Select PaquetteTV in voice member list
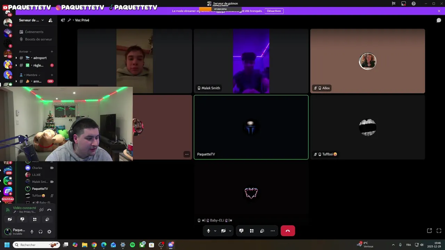 (39, 189)
